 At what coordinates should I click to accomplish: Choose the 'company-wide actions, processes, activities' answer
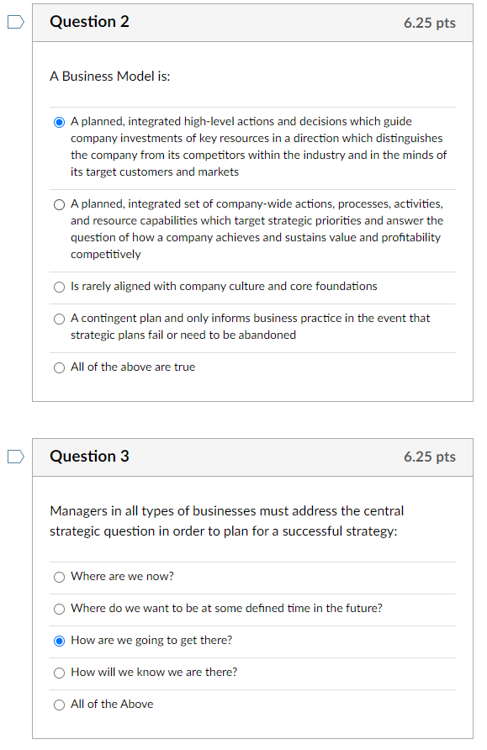pos(59,203)
